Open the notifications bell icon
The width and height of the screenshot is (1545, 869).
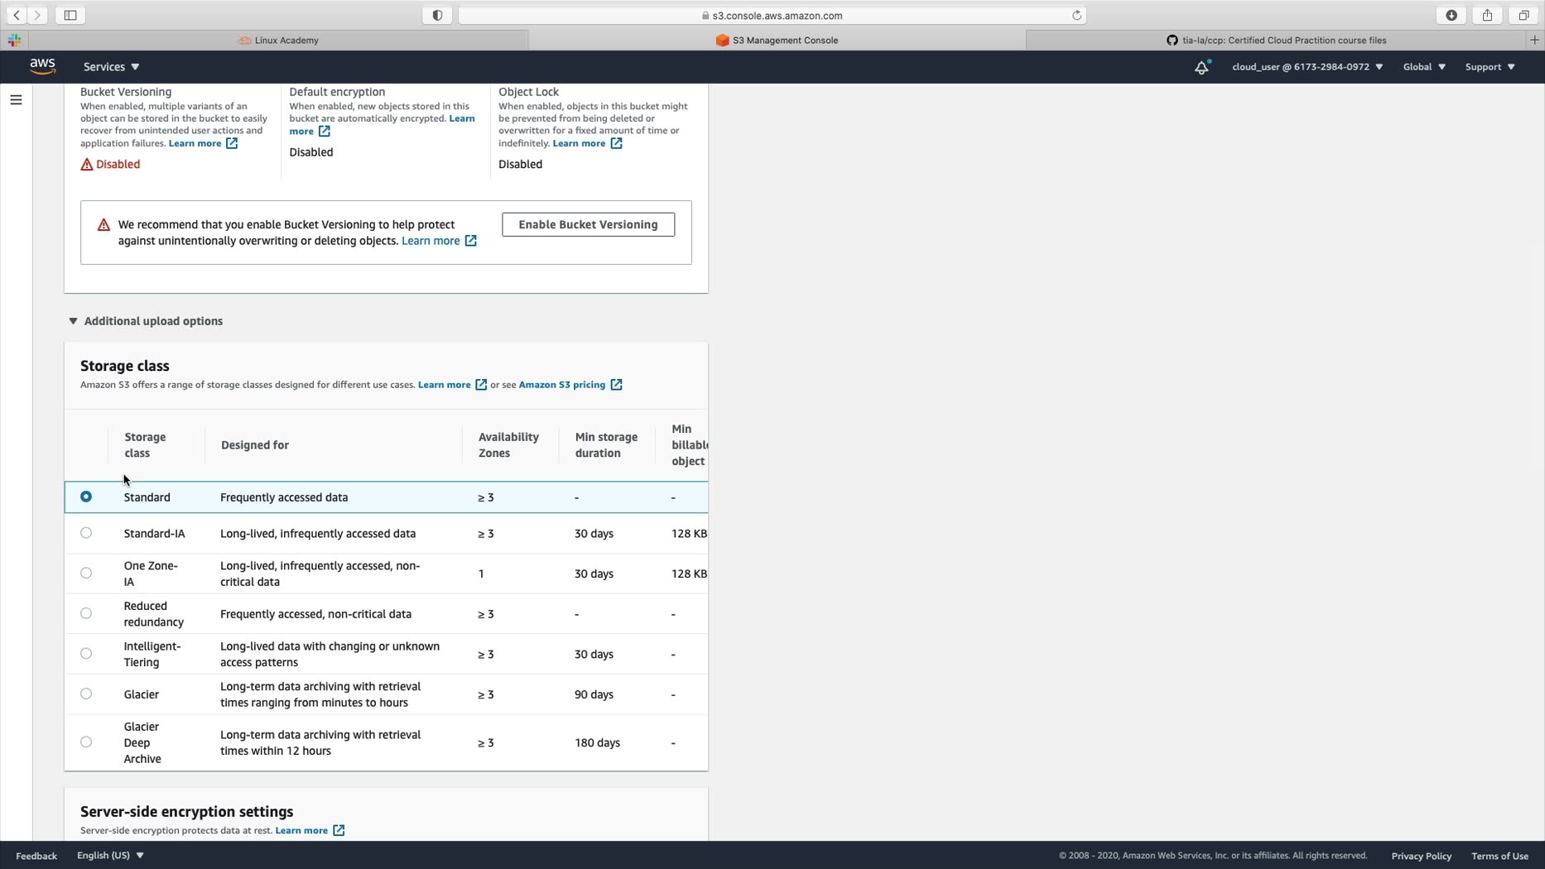point(1201,67)
